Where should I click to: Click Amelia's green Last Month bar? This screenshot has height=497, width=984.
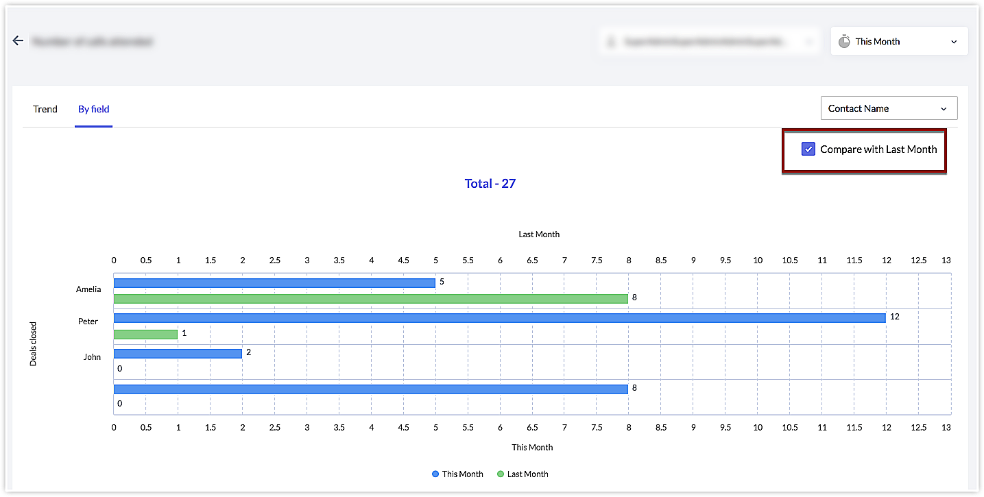[370, 299]
